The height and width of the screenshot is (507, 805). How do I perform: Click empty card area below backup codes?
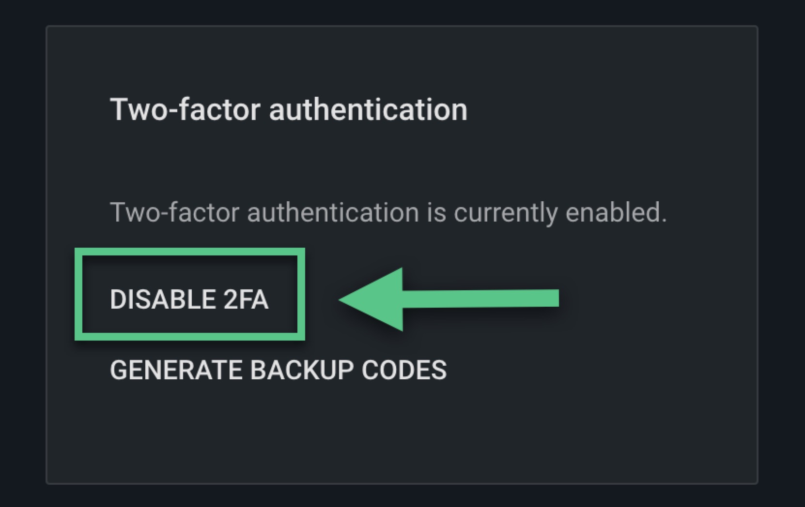[402, 435]
